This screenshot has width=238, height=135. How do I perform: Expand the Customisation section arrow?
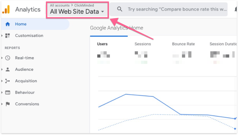pyautogui.click(x=2, y=36)
